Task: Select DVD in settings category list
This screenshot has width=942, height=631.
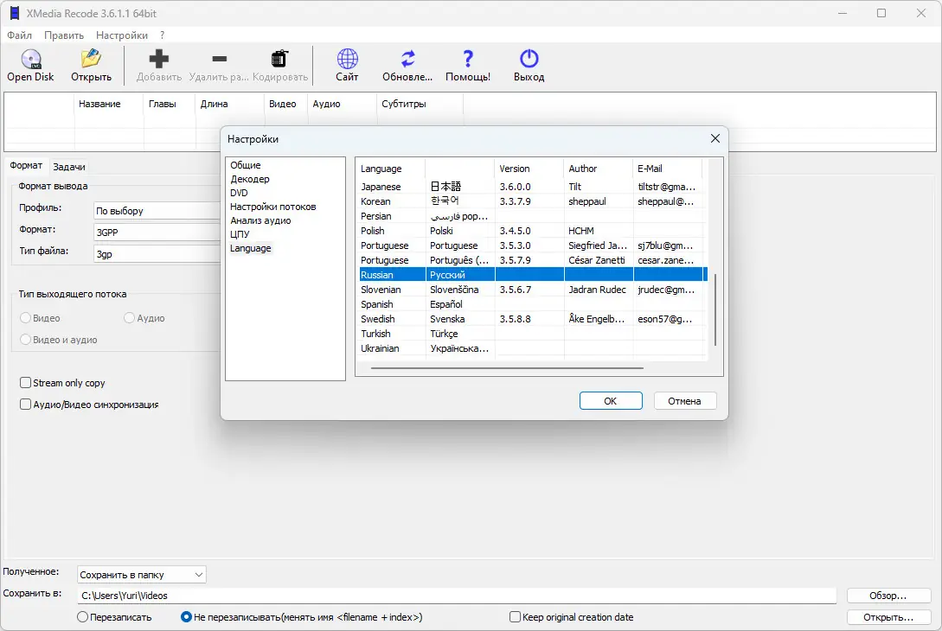Action: (239, 193)
